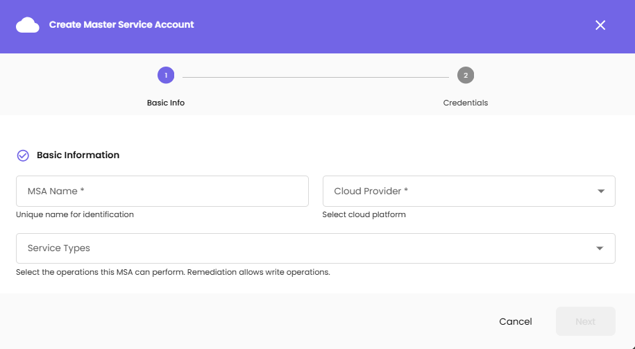
Task: Click the checkmark icon beside Basic Information
Action: (23, 155)
